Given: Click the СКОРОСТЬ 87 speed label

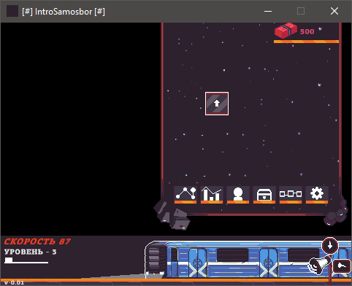Looking at the screenshot, I should [x=37, y=241].
